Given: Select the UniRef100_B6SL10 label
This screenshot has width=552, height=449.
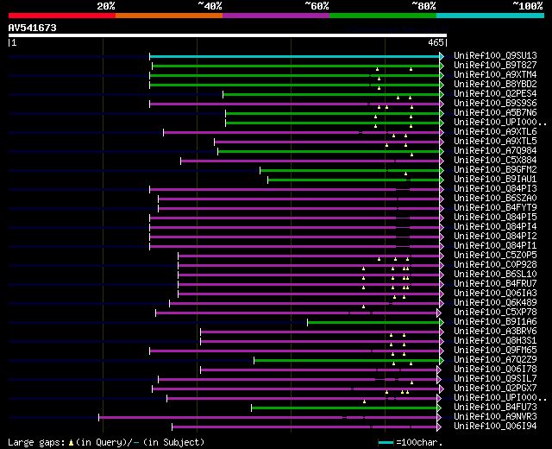Looking at the screenshot, I should point(495,275).
